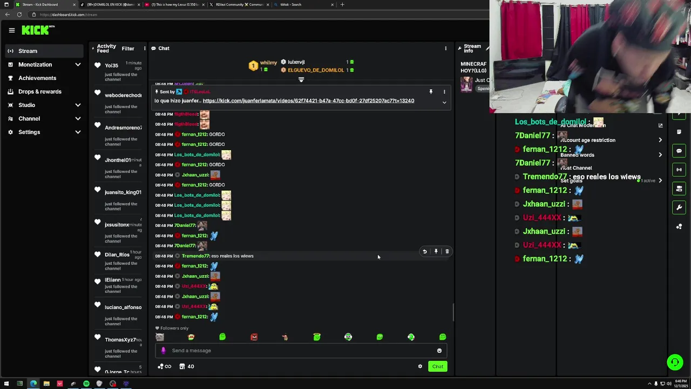Open the channel points infinity balance
The height and width of the screenshot is (389, 691).
[x=164, y=366]
